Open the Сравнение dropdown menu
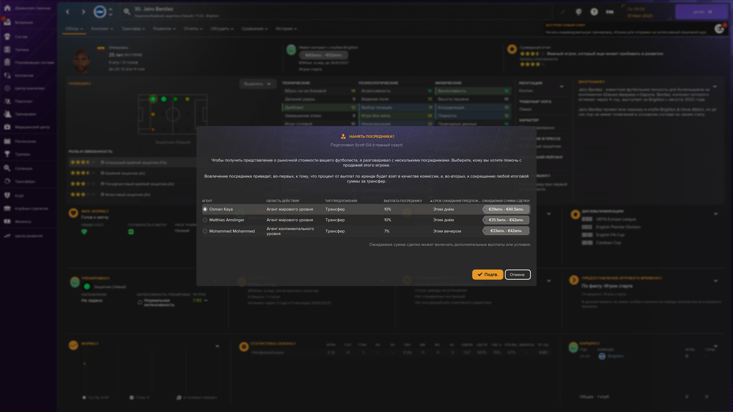Screen dimensions: 733x412 pyautogui.click(x=255, y=29)
